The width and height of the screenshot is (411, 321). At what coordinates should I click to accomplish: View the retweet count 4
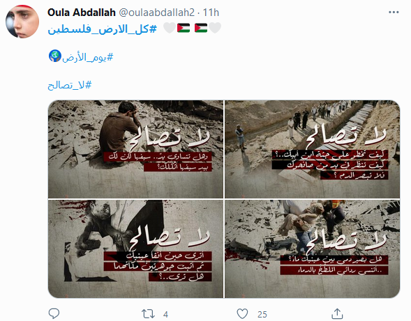click(x=165, y=314)
